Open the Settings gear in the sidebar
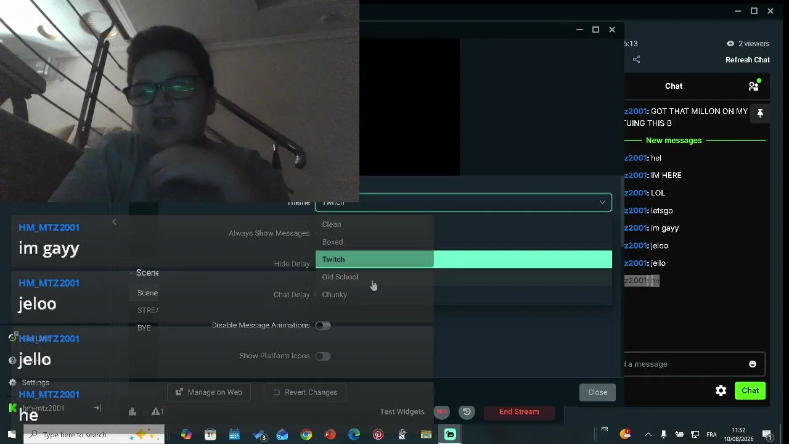 pyautogui.click(x=12, y=382)
